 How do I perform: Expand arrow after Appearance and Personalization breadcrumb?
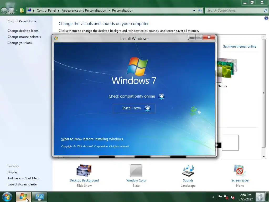[109, 11]
